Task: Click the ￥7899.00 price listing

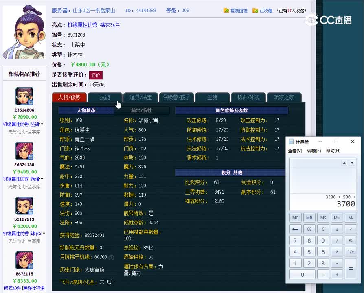Action: click(25, 117)
